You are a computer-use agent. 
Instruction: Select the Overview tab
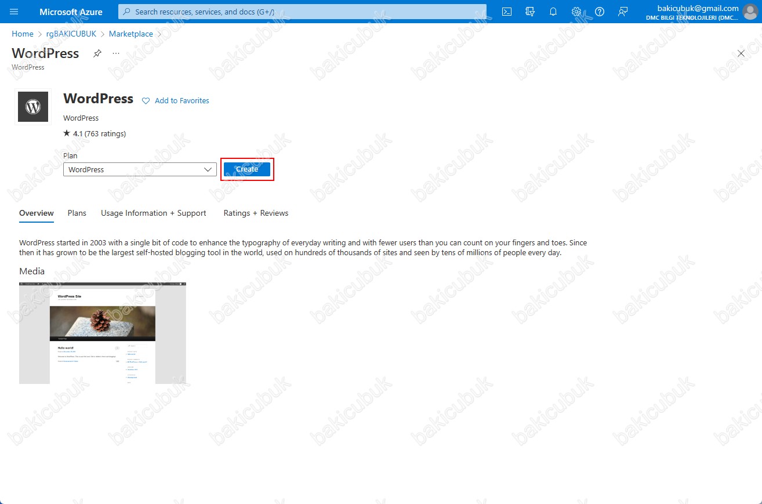click(x=37, y=213)
